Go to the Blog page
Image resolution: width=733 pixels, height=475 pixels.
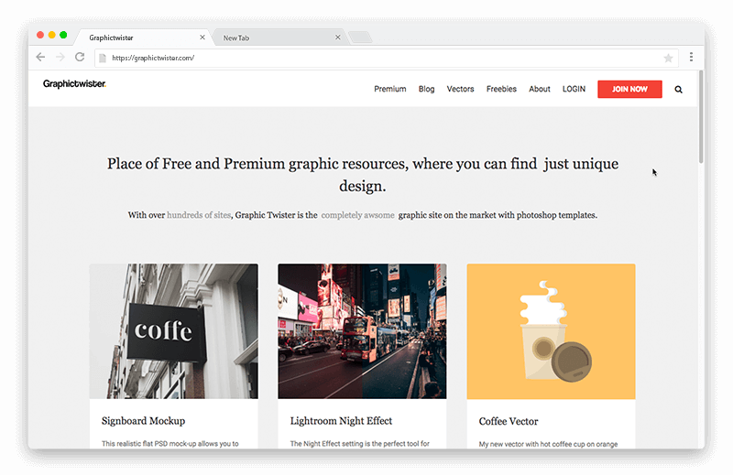tap(426, 90)
